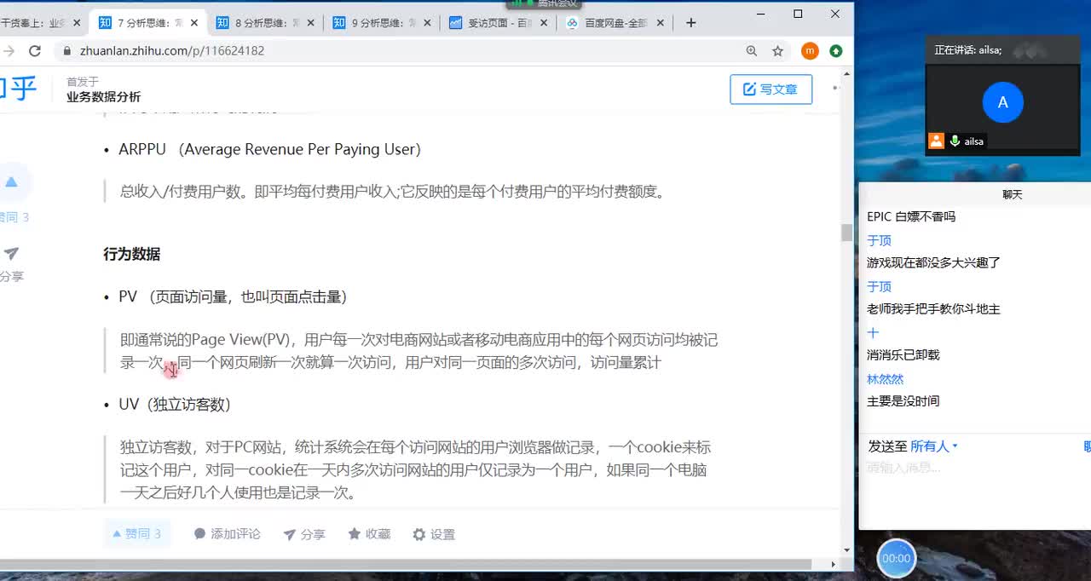Click chat message '主要是没时间'

[903, 401]
